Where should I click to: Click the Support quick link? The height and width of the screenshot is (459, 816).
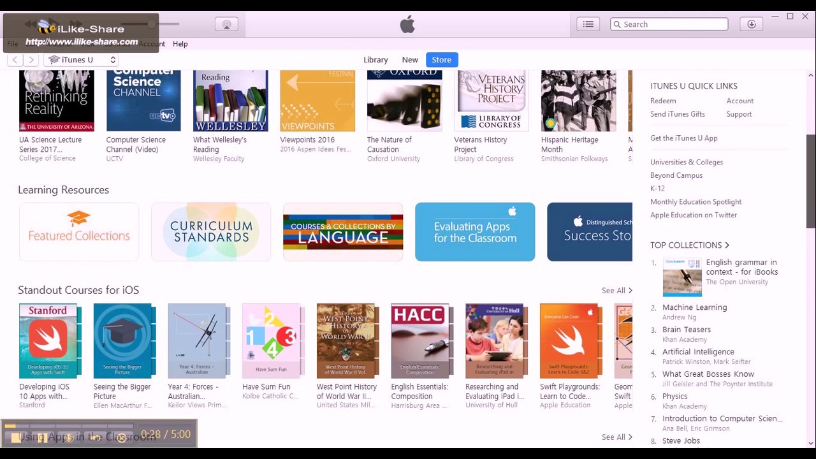[x=739, y=114]
